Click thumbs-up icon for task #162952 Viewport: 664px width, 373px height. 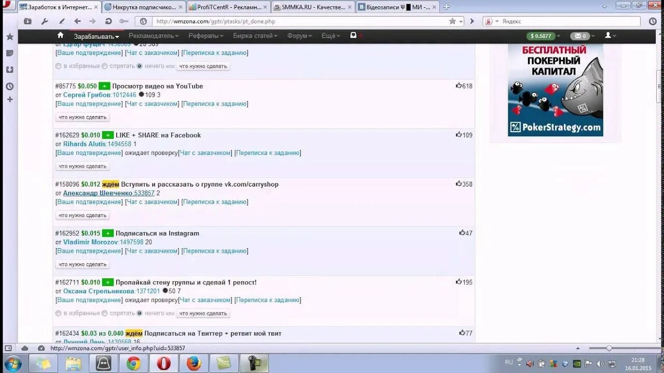pyautogui.click(x=462, y=233)
